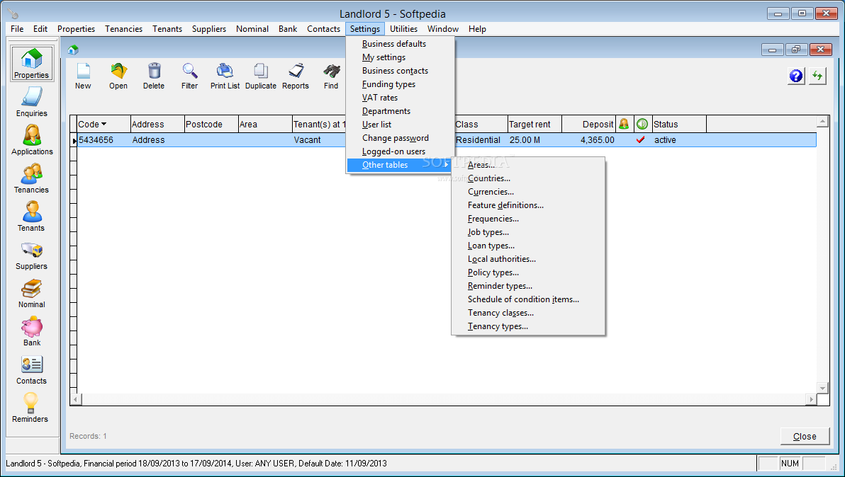Viewport: 845px width, 477px height.
Task: Open Applications in the sidebar
Action: [x=32, y=140]
